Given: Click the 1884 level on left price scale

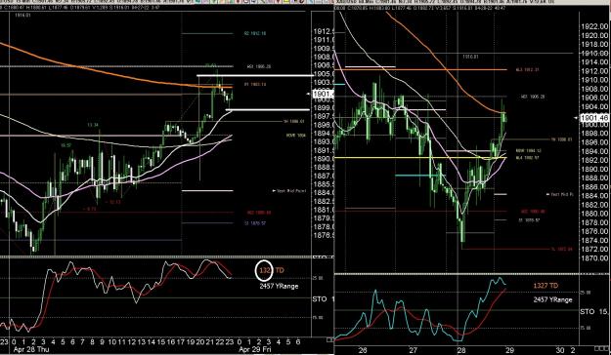Looking at the screenshot, I should click(324, 193).
